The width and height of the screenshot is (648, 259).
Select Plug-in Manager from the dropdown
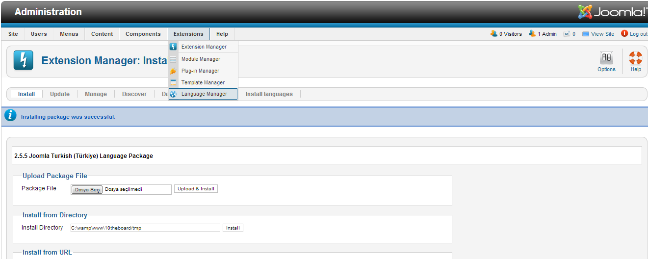[x=203, y=71]
